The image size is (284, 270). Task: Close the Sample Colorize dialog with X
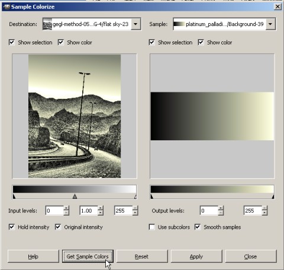[277, 7]
